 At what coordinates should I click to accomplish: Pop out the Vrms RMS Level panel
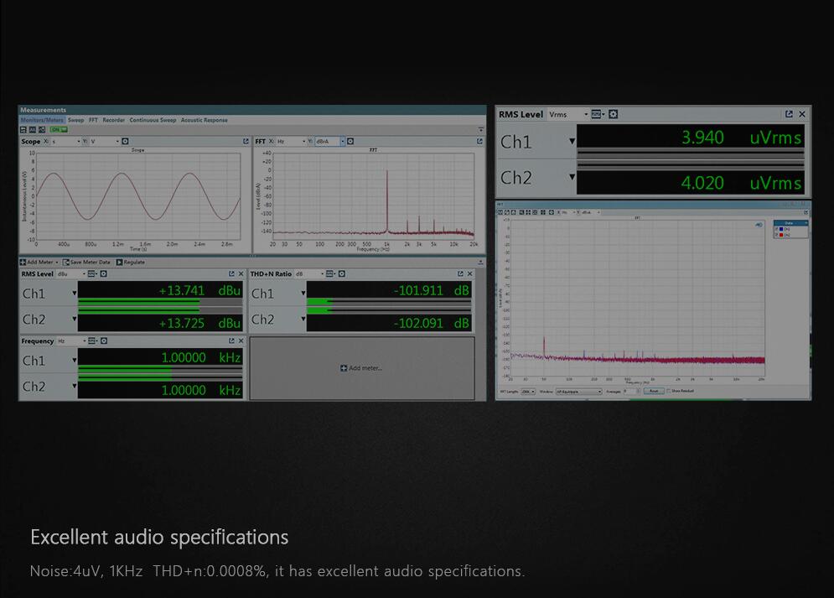[x=789, y=114]
